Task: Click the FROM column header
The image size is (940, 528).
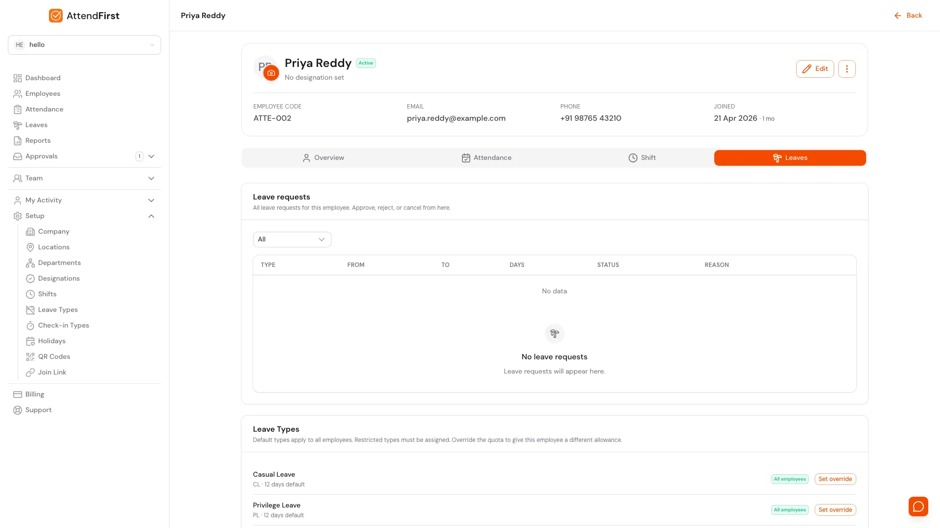Action: [x=356, y=265]
